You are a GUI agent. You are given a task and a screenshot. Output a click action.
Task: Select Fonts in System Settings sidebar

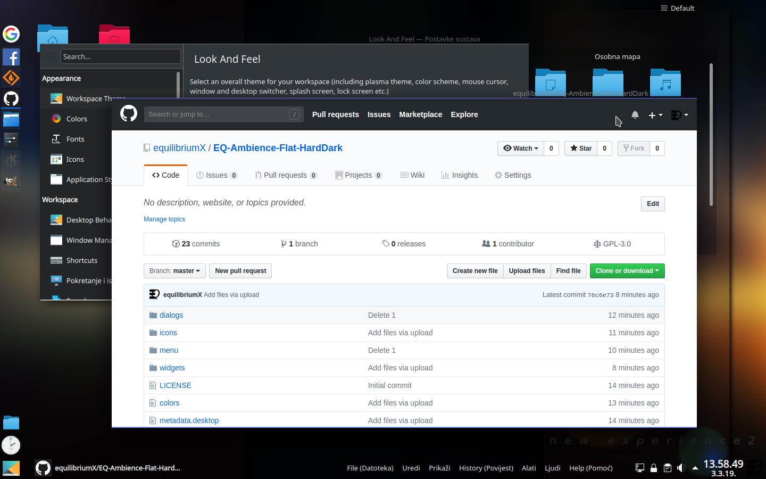(76, 139)
